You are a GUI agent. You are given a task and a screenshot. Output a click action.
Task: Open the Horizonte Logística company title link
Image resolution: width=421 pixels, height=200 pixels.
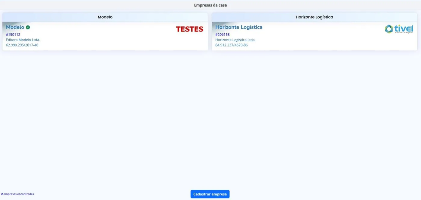(239, 27)
